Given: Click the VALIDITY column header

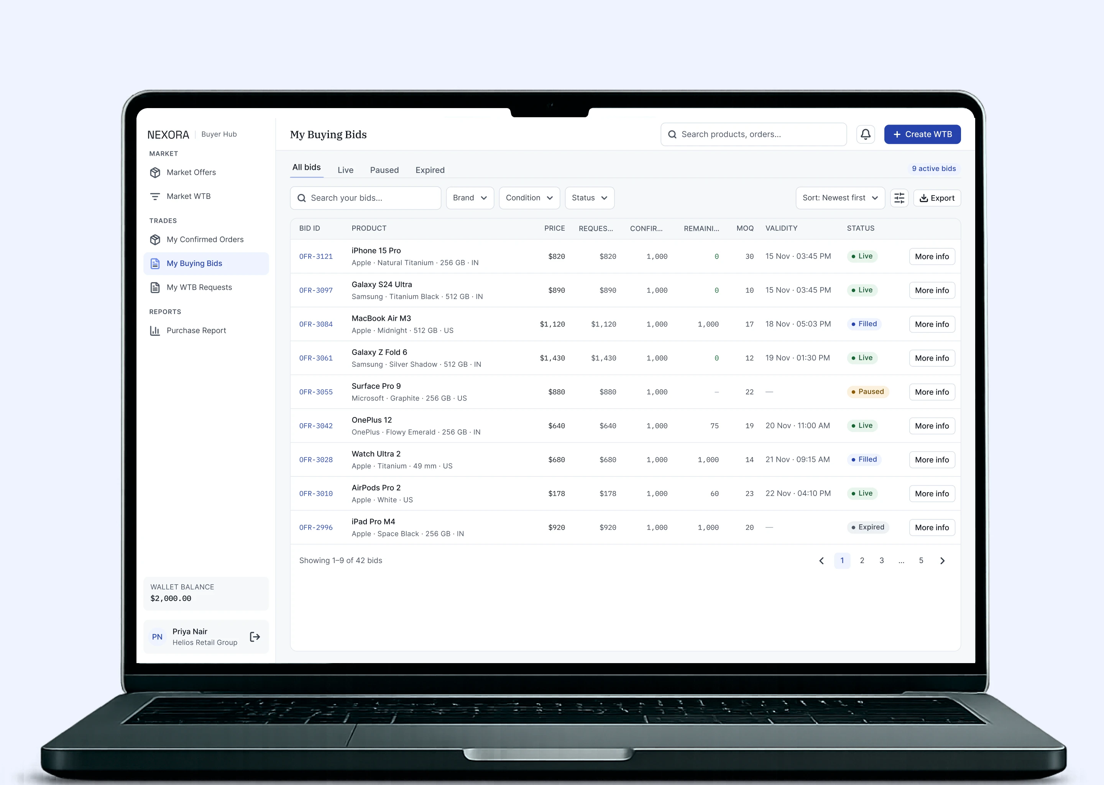Looking at the screenshot, I should click(781, 228).
